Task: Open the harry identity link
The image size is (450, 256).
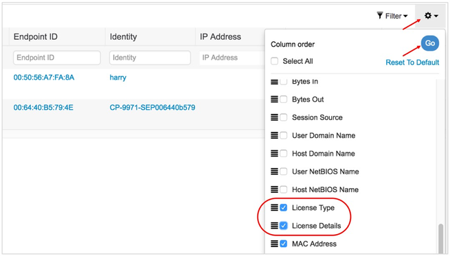Action: coord(118,78)
